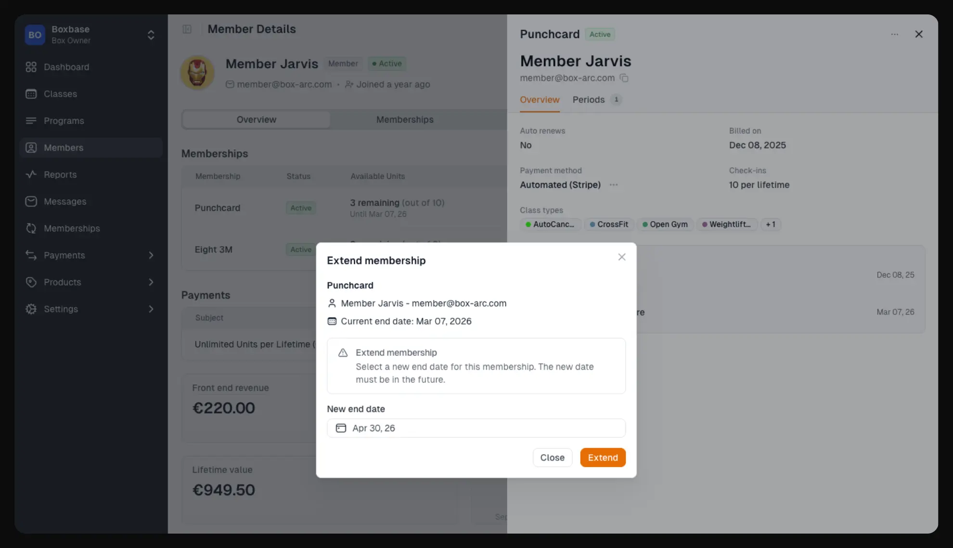Open Dashboard via its grid icon

31,67
